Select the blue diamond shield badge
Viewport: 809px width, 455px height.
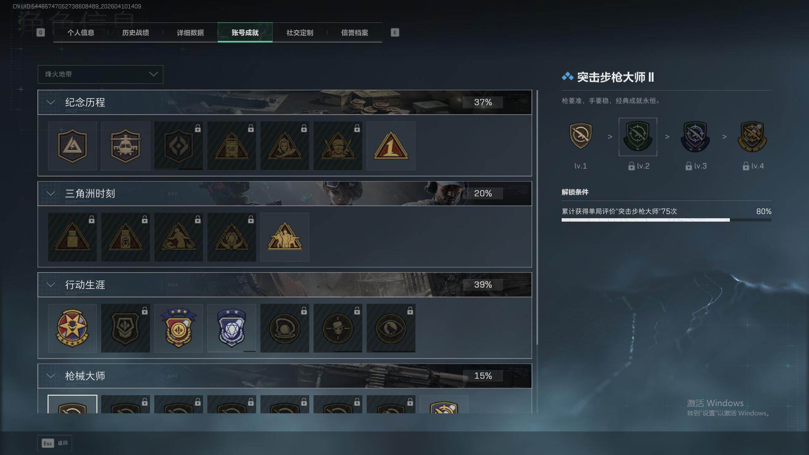(231, 328)
